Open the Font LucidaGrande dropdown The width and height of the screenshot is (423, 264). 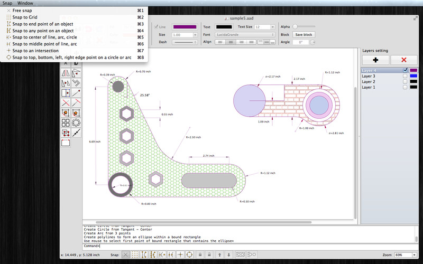click(245, 35)
